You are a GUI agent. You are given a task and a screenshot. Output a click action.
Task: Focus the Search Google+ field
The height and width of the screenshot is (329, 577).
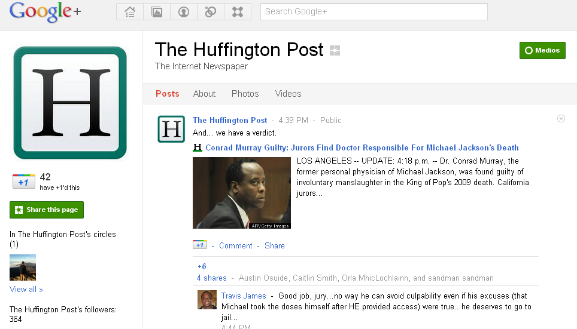374,12
